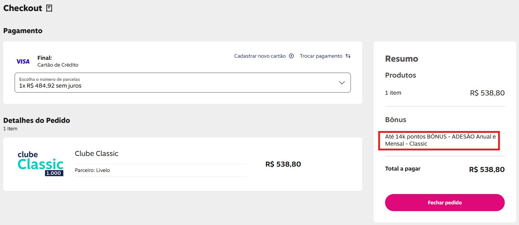Click the plus icon for new card

291,56
